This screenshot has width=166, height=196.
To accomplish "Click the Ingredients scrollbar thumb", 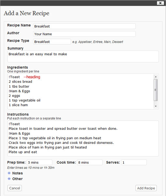I will click(156, 90).
